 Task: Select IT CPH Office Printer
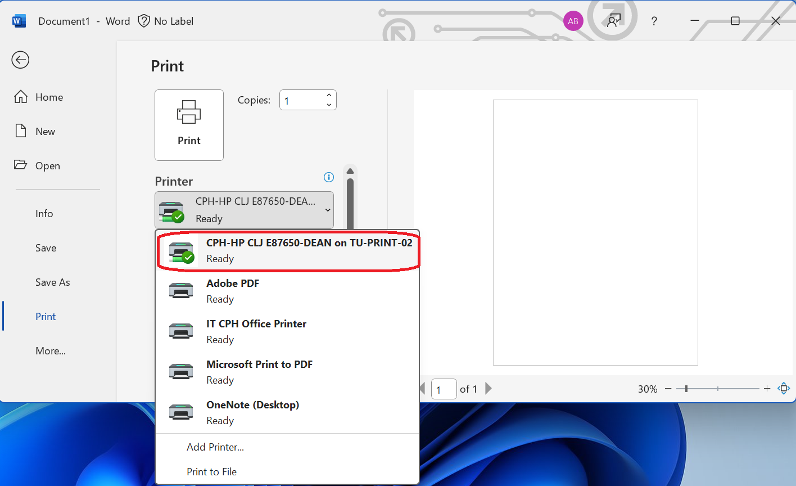(287, 331)
